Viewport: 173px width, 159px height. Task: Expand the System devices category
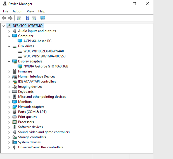coord(9,142)
